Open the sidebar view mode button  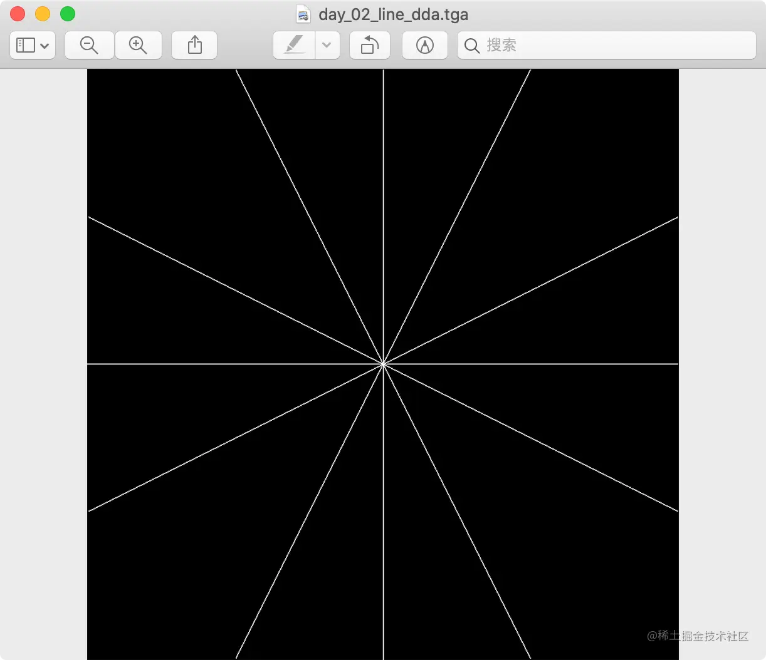click(x=33, y=45)
